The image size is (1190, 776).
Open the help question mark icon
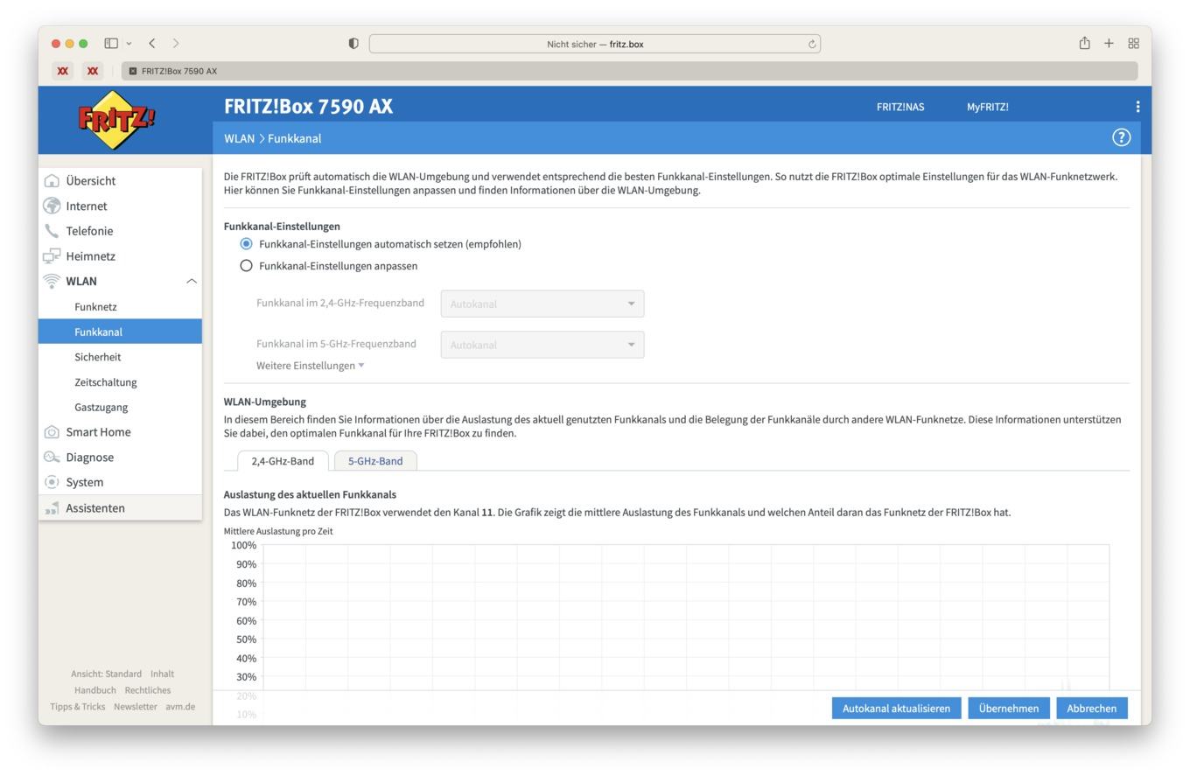pos(1121,137)
